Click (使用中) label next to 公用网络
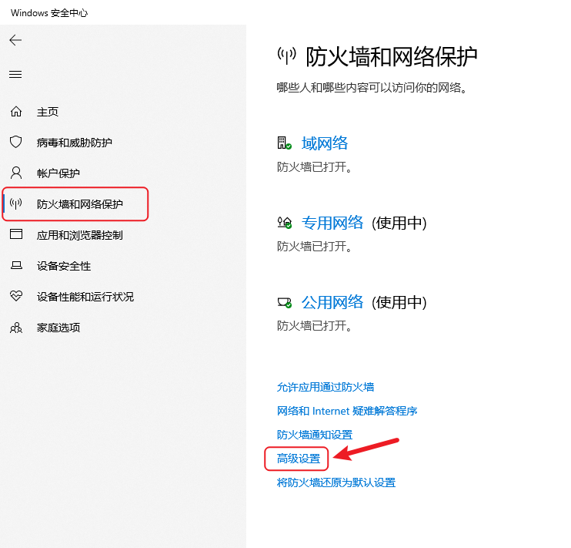Screen dimensions: 571x548 399,302
